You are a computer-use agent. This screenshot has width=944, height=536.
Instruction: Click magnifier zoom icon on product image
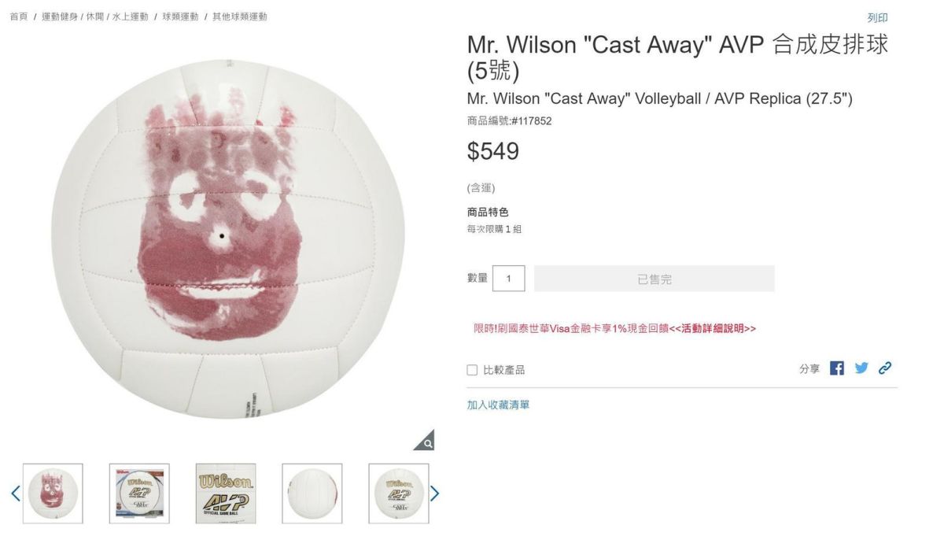pyautogui.click(x=425, y=442)
